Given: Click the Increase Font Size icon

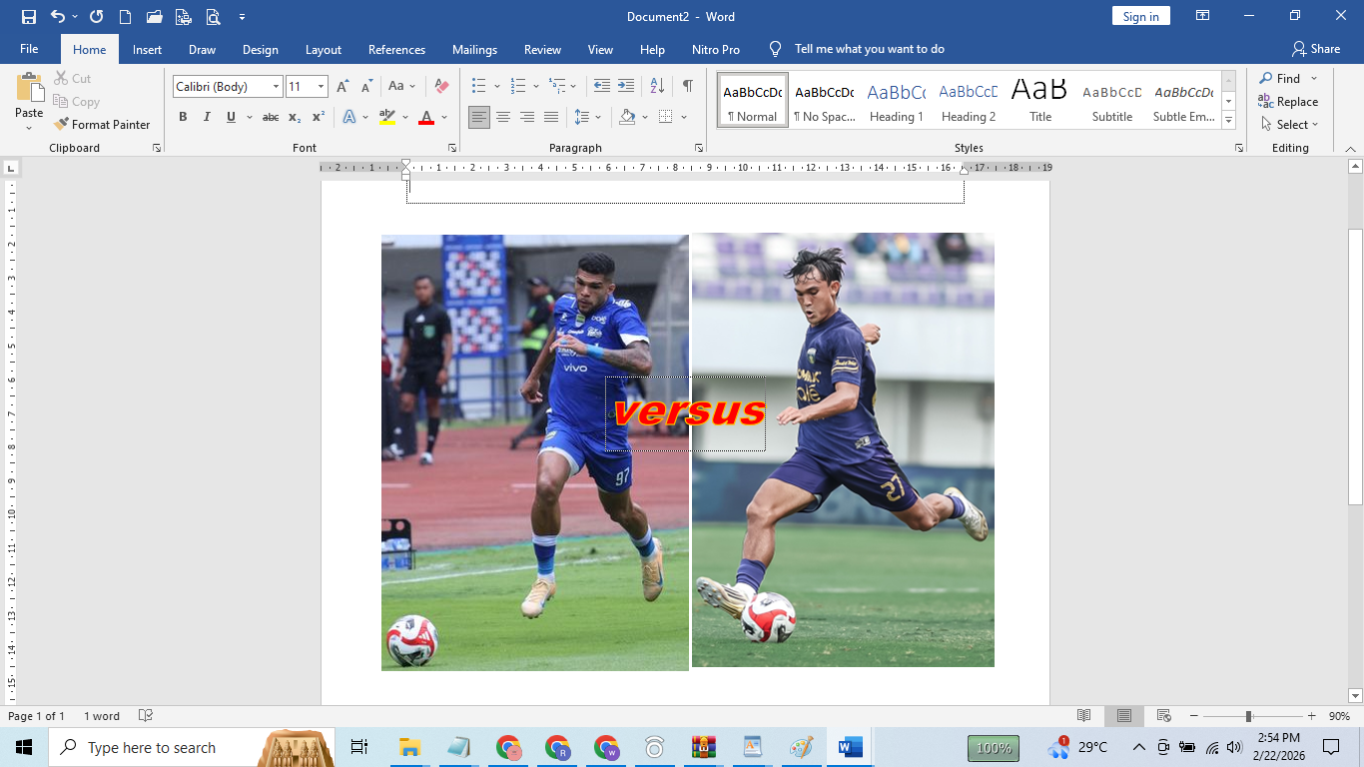Looking at the screenshot, I should [x=341, y=87].
